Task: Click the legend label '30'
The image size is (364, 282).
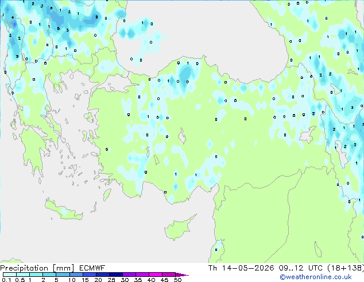Action: tap(125, 280)
